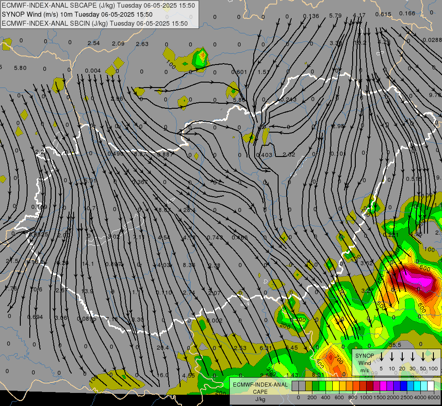The image size is (442, 406).
Task: Click the map value 8.36
Action: coord(189,265)
